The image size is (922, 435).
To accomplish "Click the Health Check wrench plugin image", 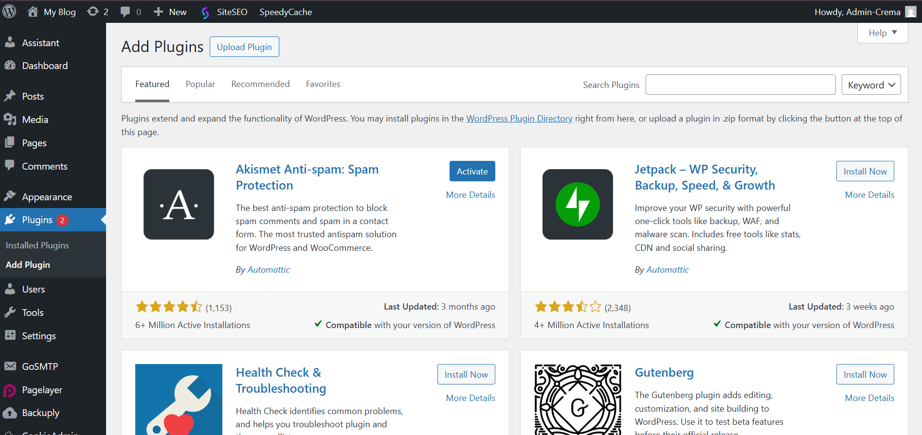I will tap(179, 400).
